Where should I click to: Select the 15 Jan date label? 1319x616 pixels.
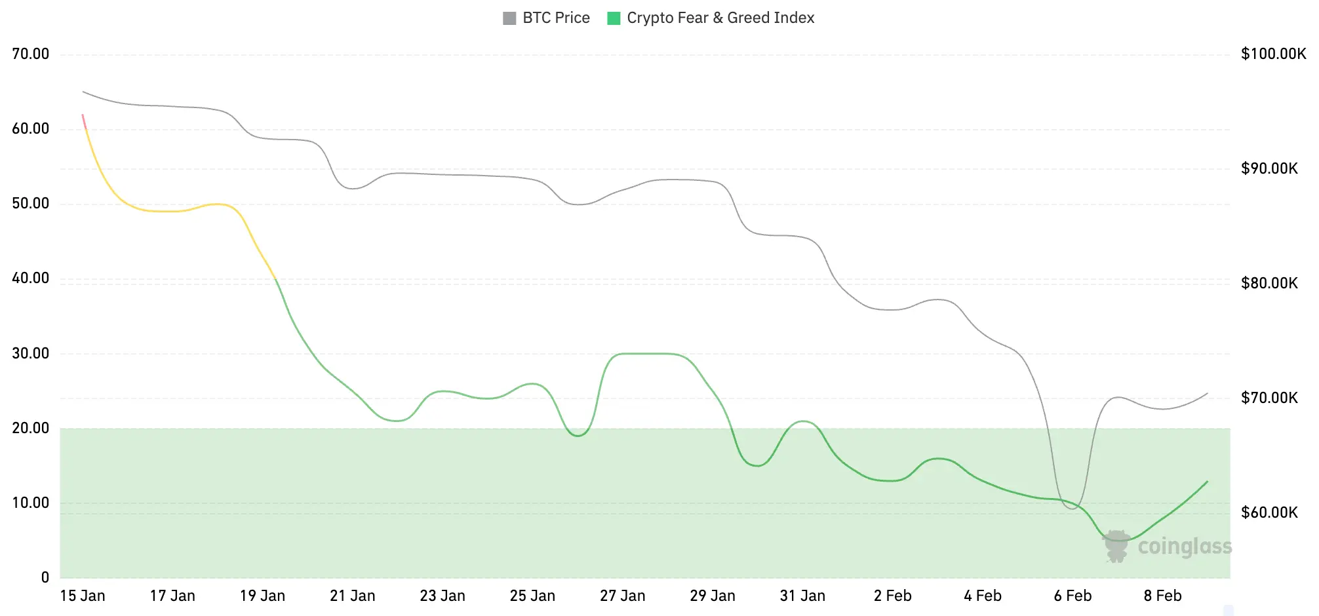[x=83, y=596]
